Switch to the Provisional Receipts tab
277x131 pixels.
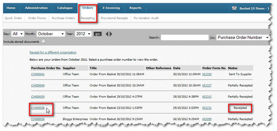pos(114,18)
